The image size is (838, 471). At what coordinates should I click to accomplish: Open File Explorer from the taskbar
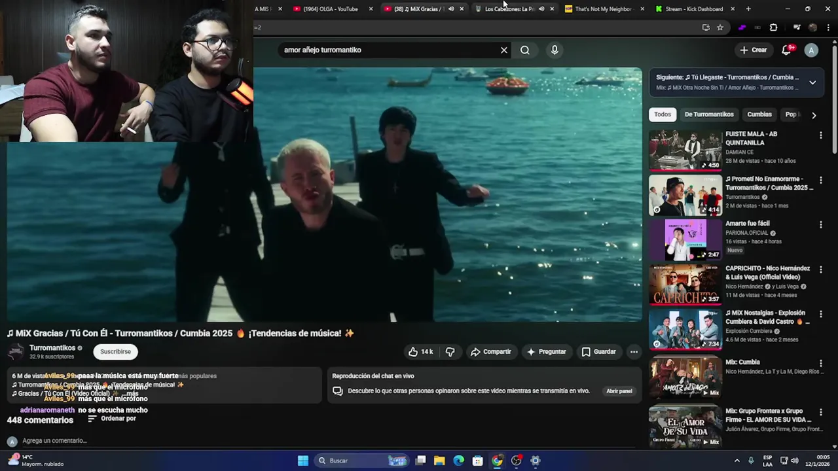pos(439,461)
